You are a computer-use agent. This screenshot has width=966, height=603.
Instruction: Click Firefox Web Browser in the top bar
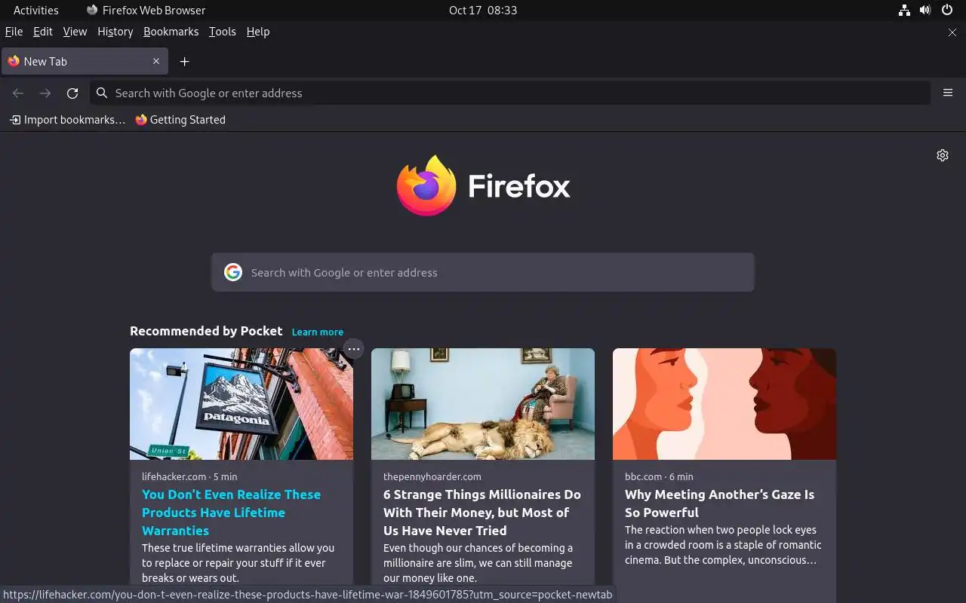coord(146,11)
